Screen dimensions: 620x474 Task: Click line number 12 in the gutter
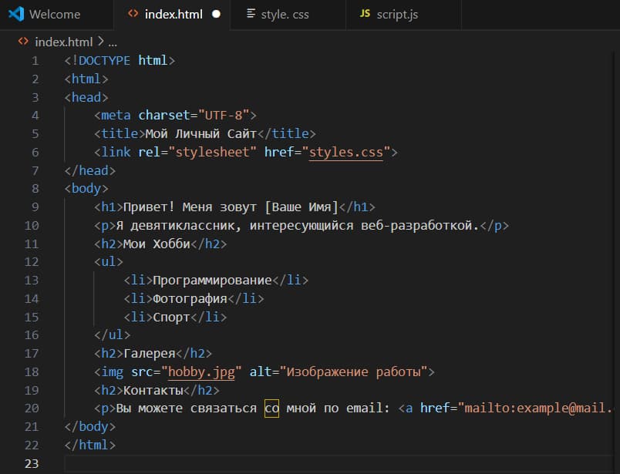coord(32,262)
